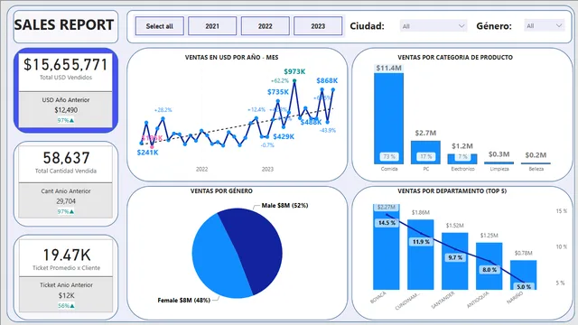Select the SANTANDER department bar

pyautogui.click(x=455, y=261)
